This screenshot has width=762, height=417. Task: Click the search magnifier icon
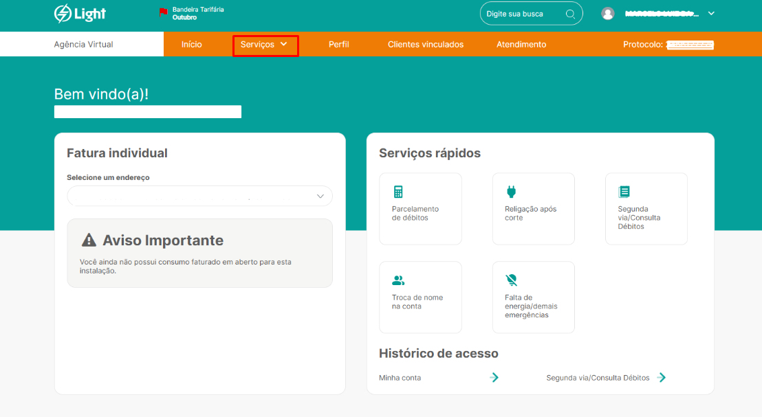(x=570, y=14)
